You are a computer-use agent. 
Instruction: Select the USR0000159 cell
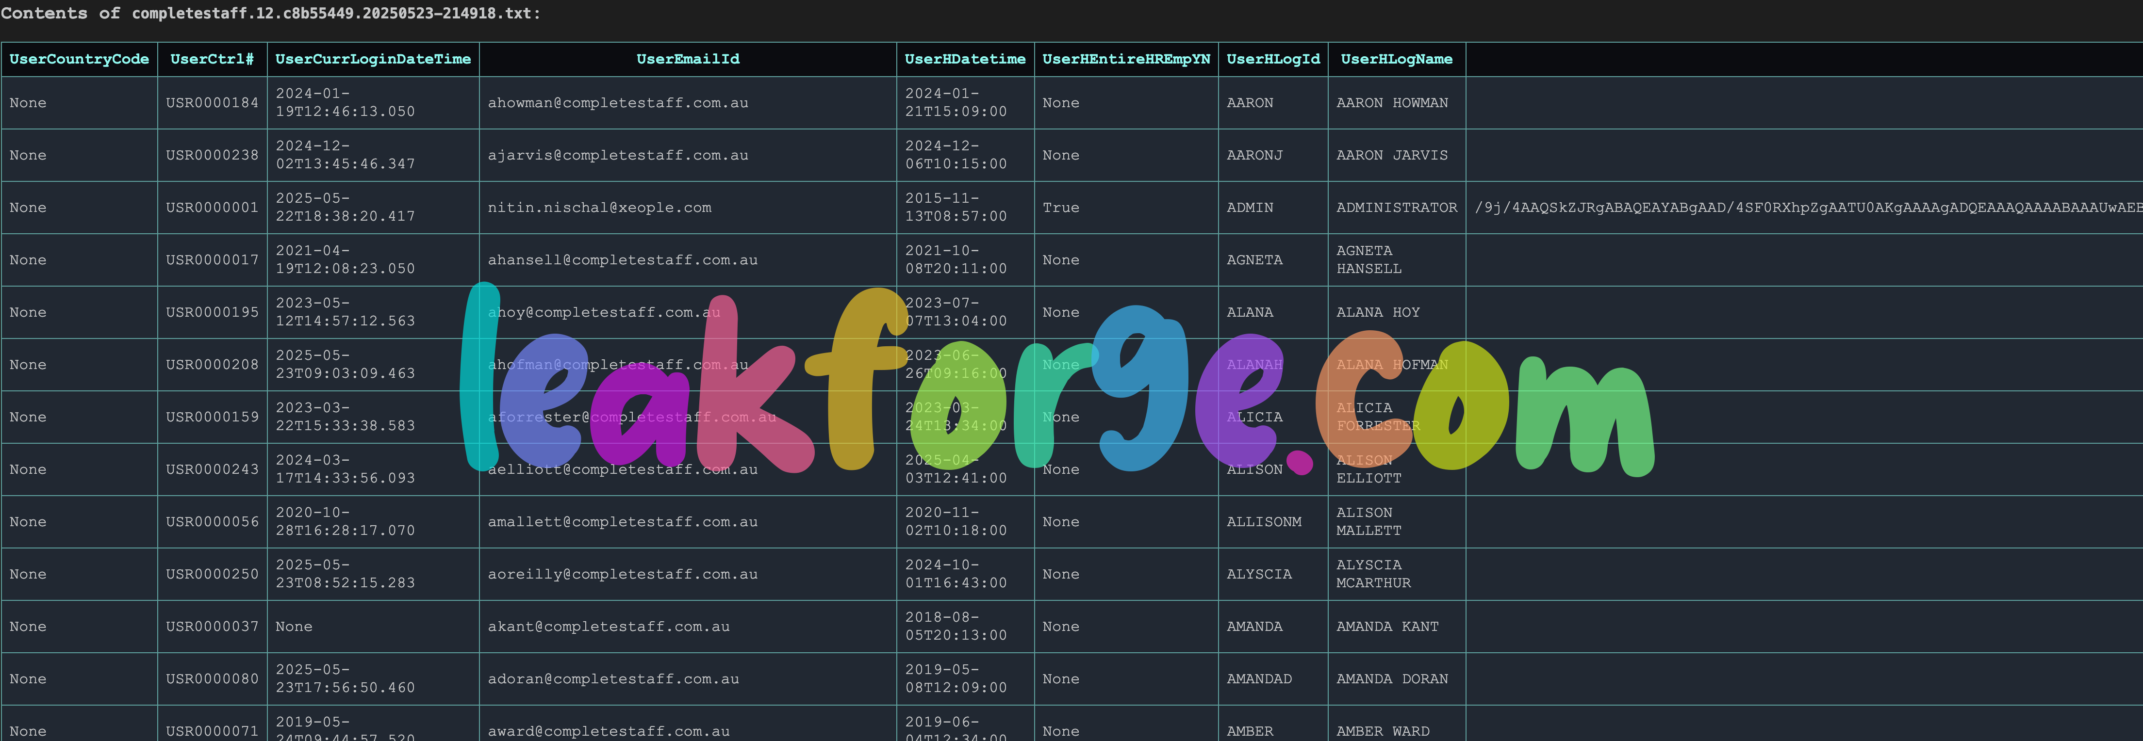click(212, 418)
